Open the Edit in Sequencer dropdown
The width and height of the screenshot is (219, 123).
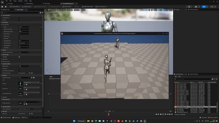[101, 6]
